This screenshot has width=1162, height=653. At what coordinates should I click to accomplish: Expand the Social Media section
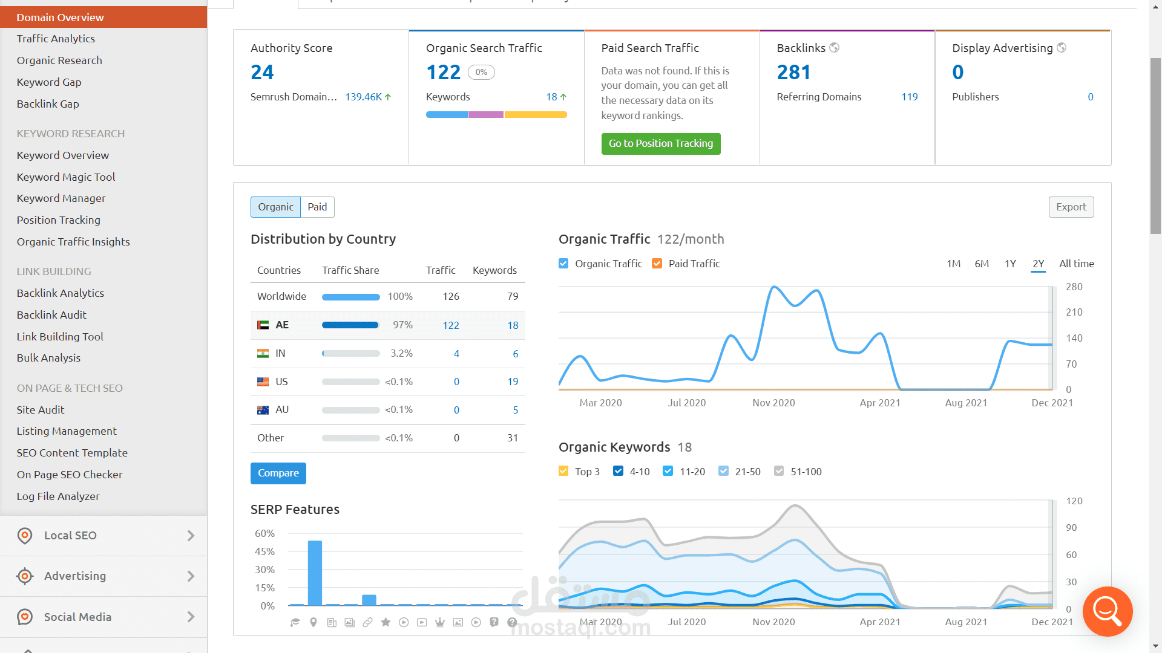coord(103,617)
